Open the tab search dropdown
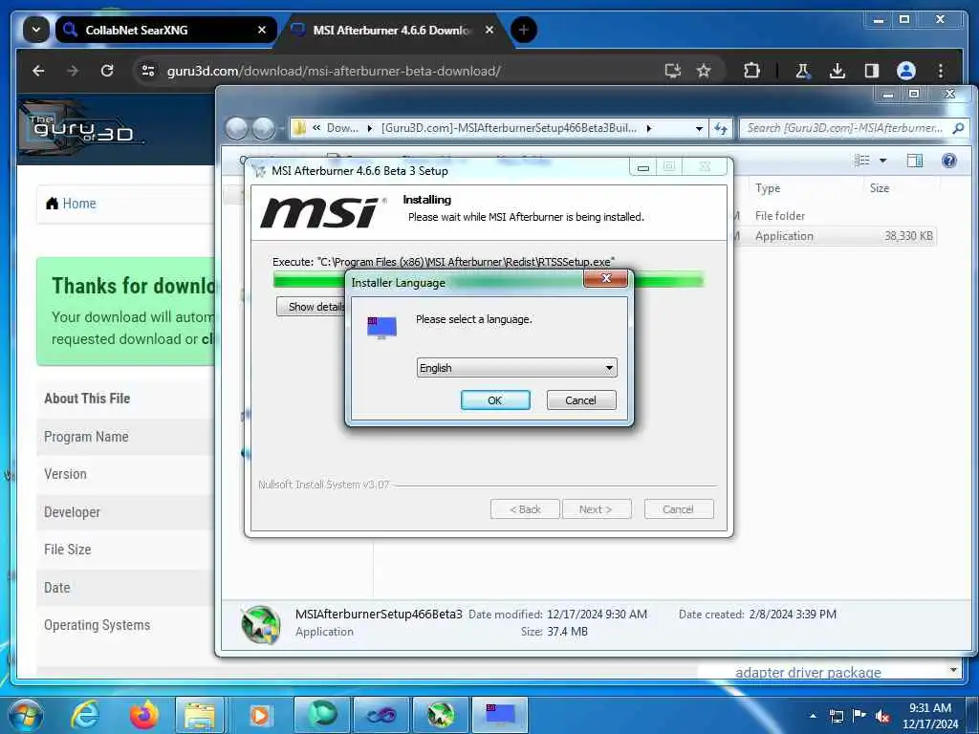The image size is (979, 734). pyautogui.click(x=36, y=30)
